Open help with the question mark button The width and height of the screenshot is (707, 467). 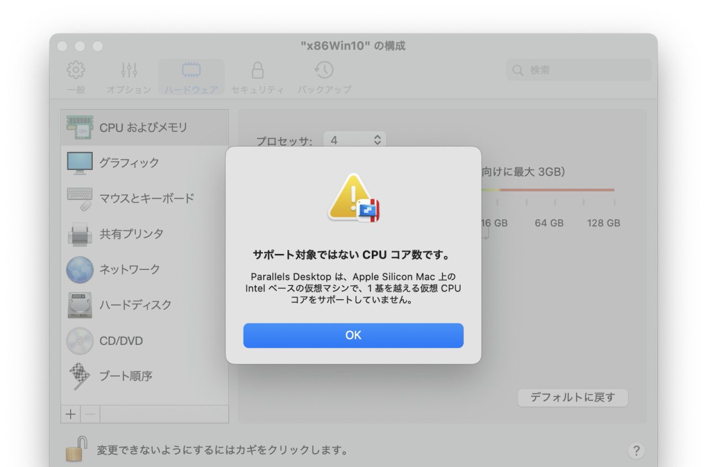636,451
